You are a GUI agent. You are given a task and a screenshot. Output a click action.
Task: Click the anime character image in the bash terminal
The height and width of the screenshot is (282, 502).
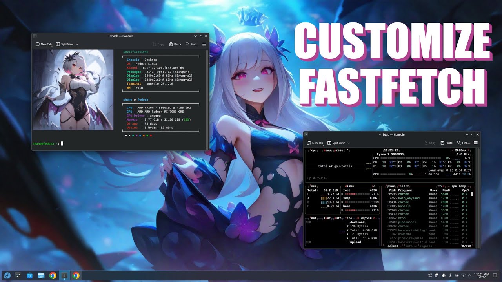pos(73,90)
